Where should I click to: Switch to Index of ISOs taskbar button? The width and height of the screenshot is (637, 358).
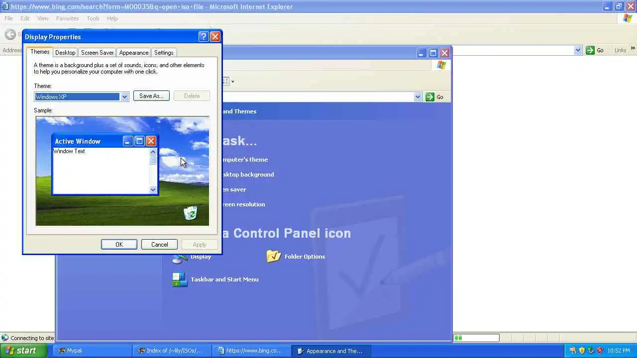pyautogui.click(x=172, y=351)
